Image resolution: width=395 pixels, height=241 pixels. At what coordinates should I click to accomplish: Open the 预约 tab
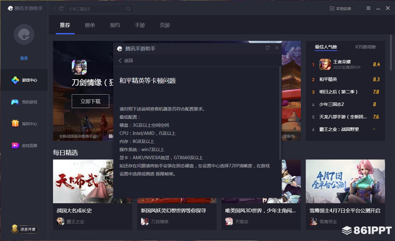[x=115, y=25]
